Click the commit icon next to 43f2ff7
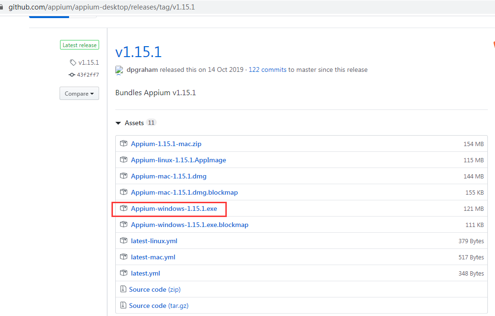This screenshot has width=495, height=316. pyautogui.click(x=71, y=75)
